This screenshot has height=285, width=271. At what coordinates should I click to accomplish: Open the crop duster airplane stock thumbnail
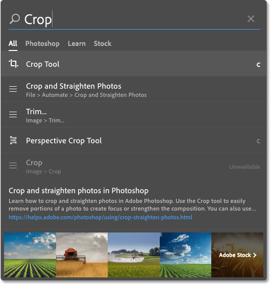click(x=134, y=255)
